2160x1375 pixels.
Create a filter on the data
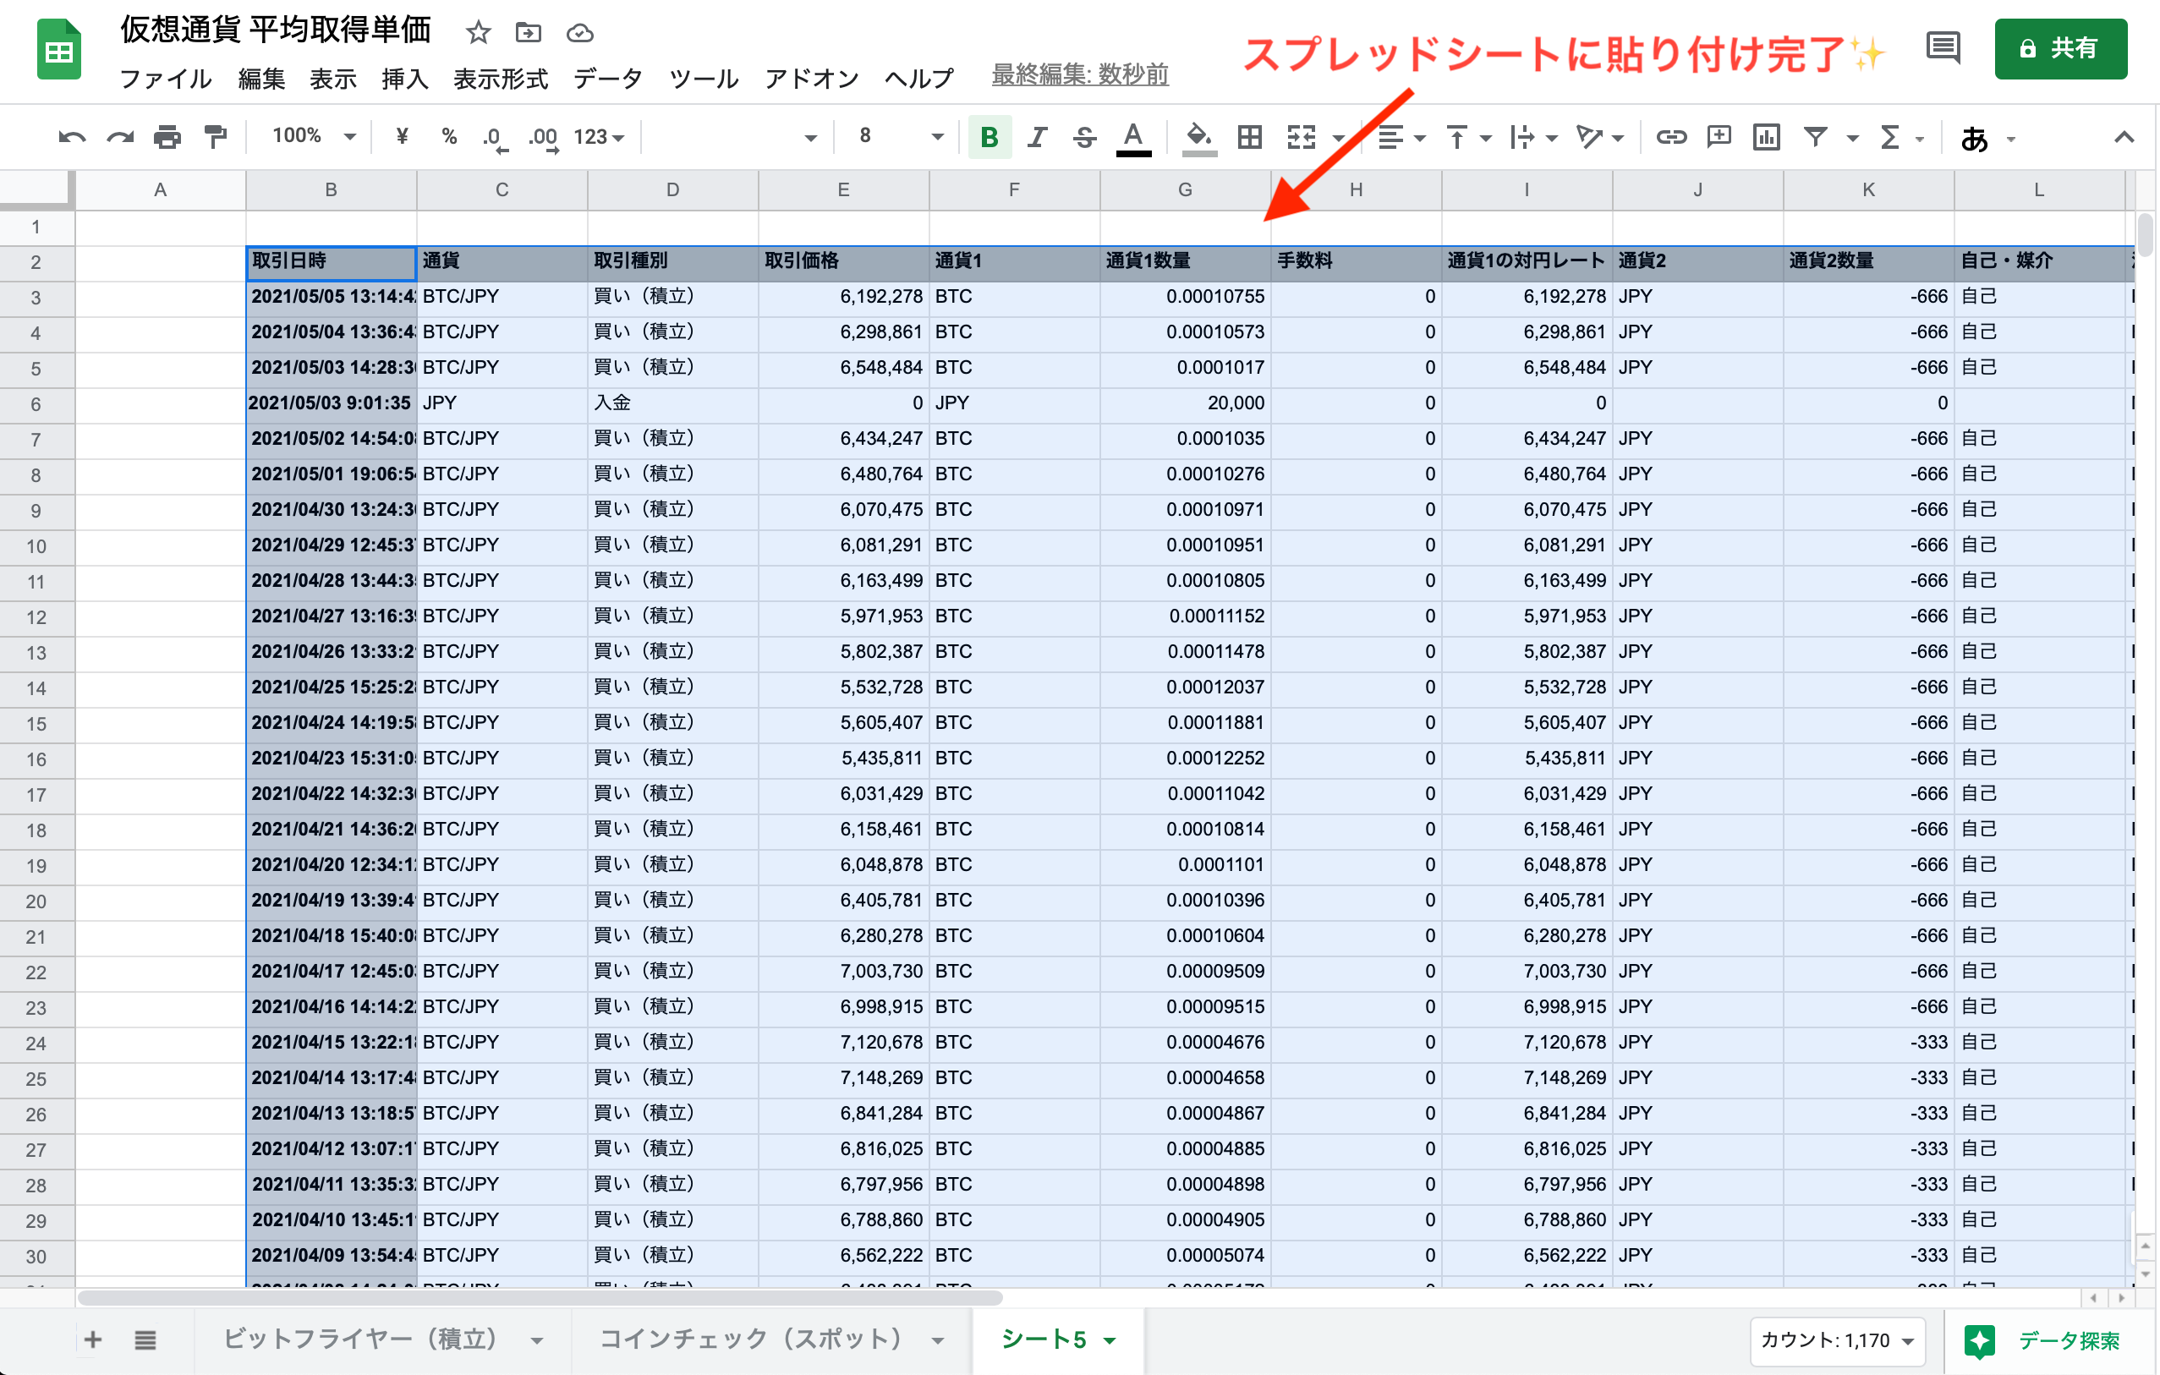[x=1815, y=137]
